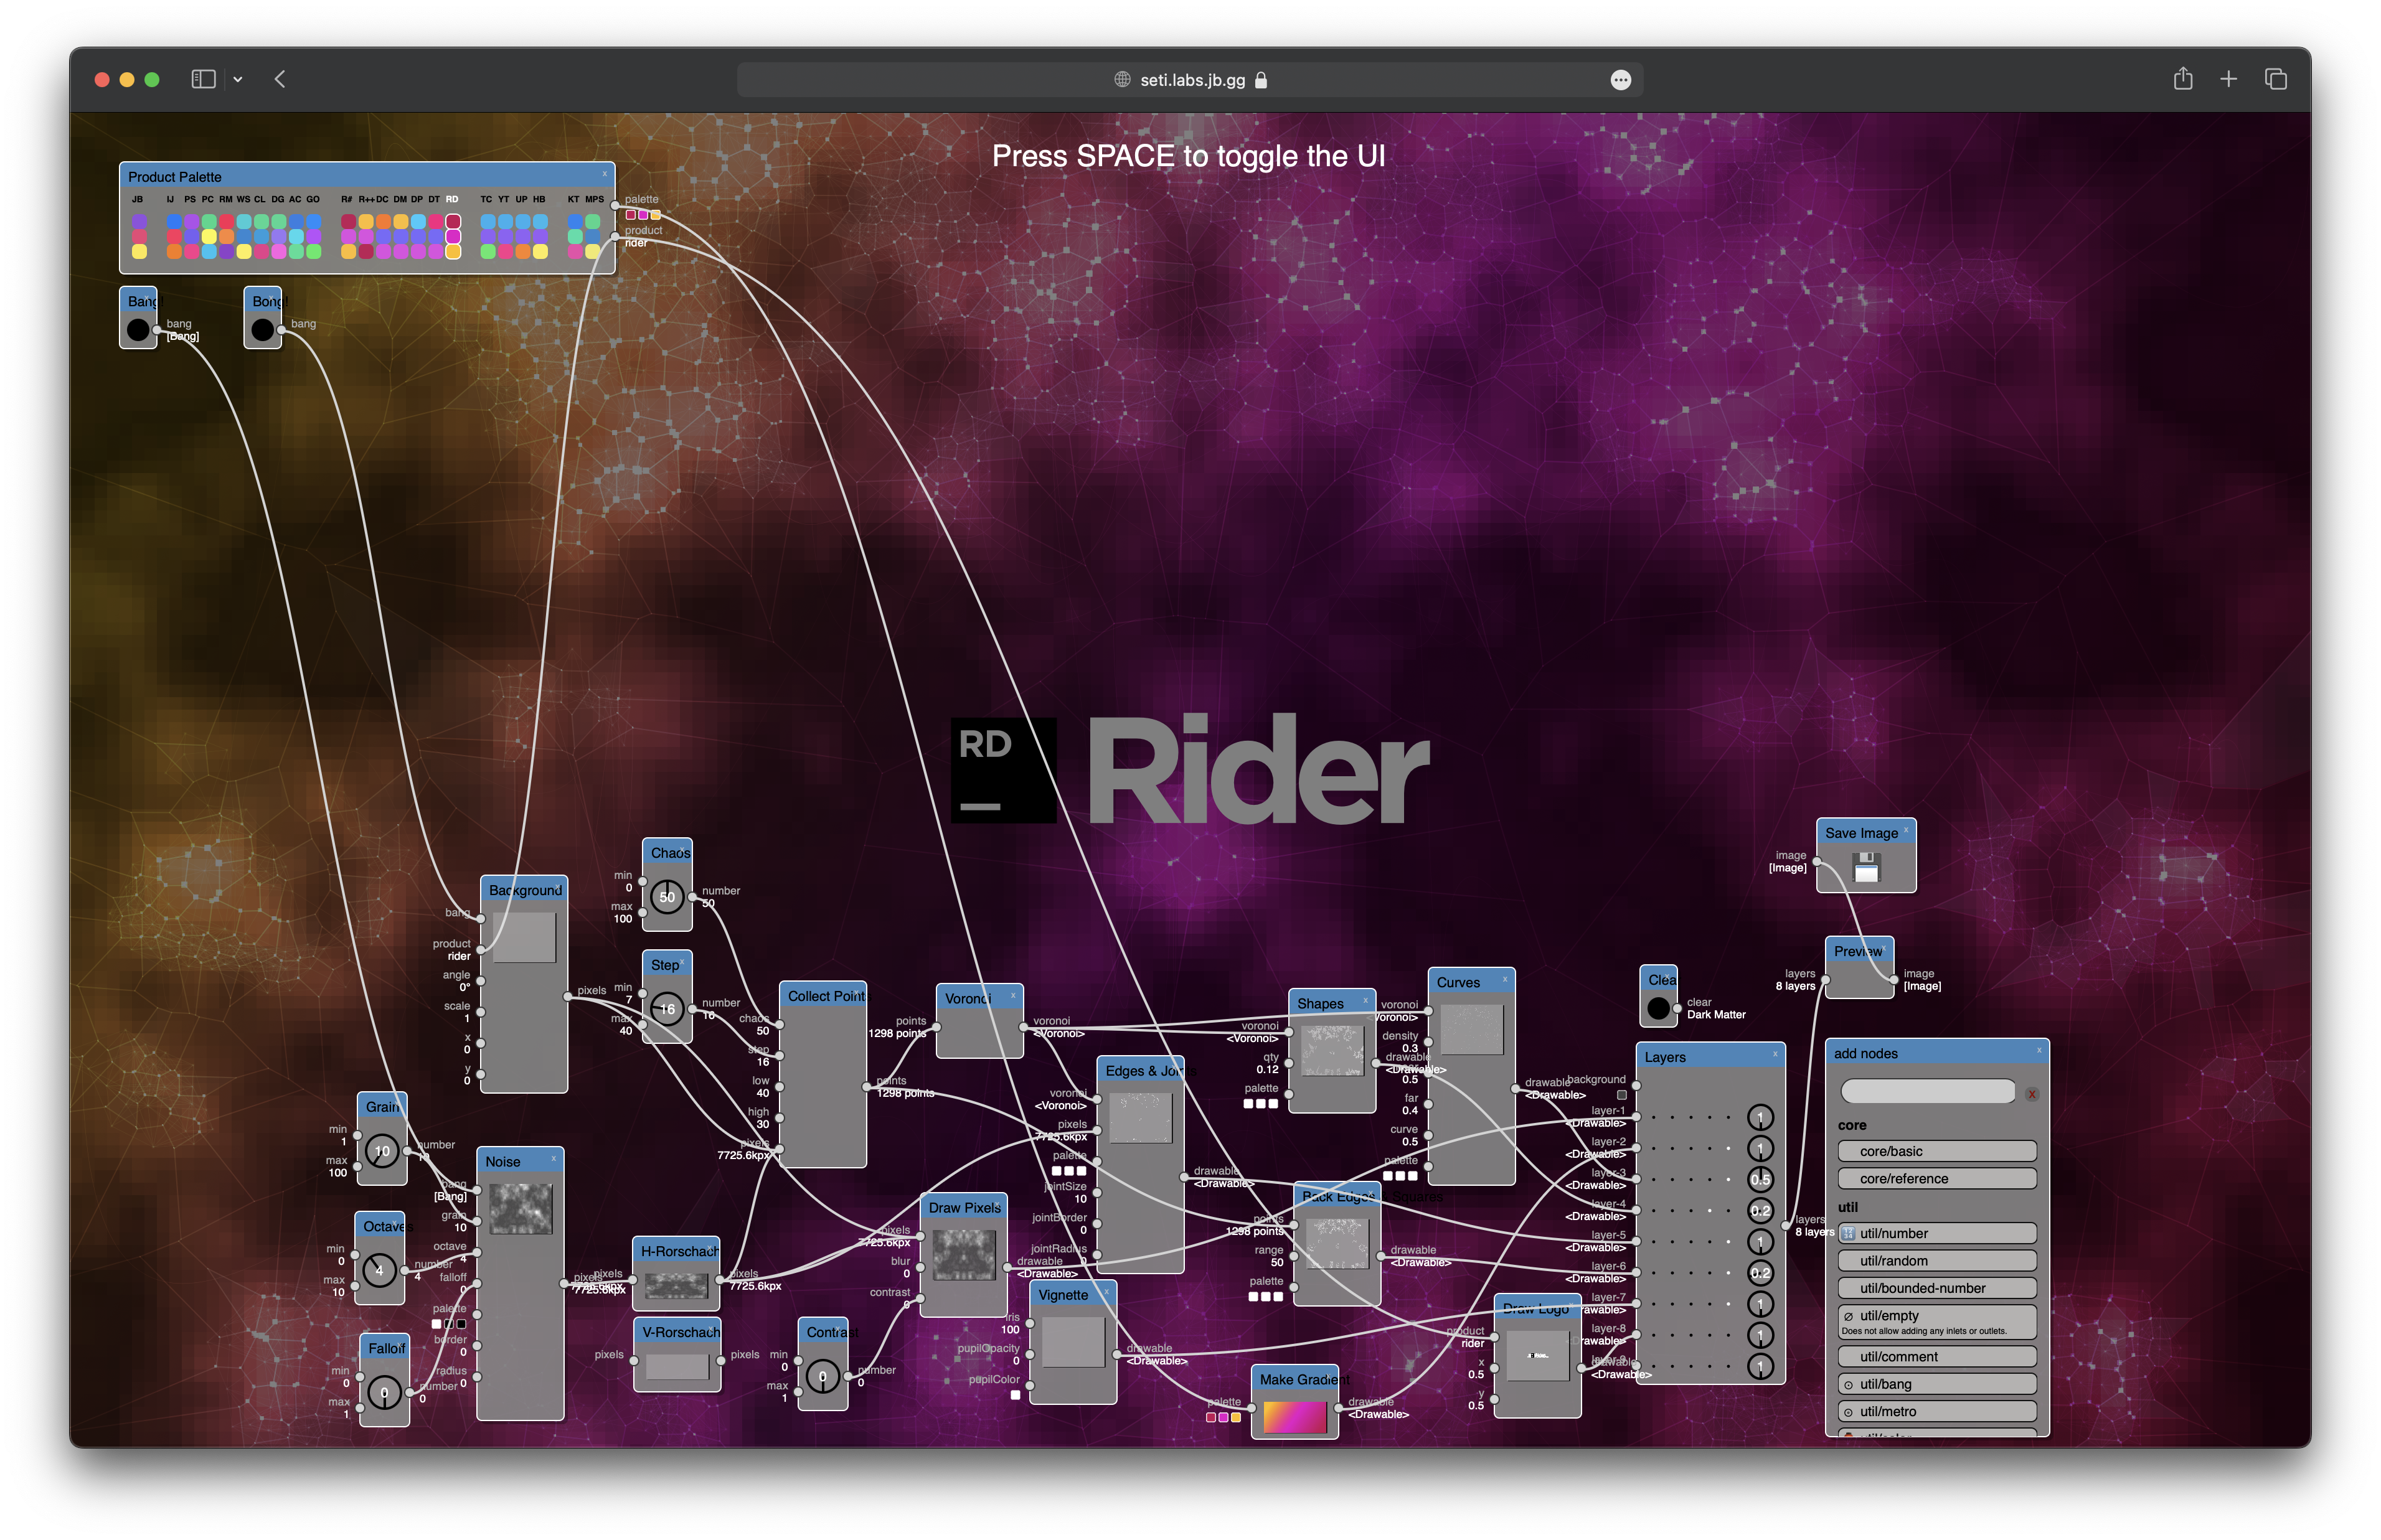Open the Safari share menu
Image resolution: width=2381 pixels, height=1540 pixels.
click(2183, 78)
